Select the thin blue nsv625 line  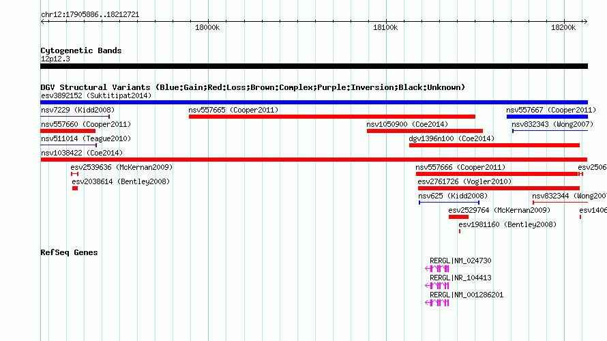tap(449, 203)
